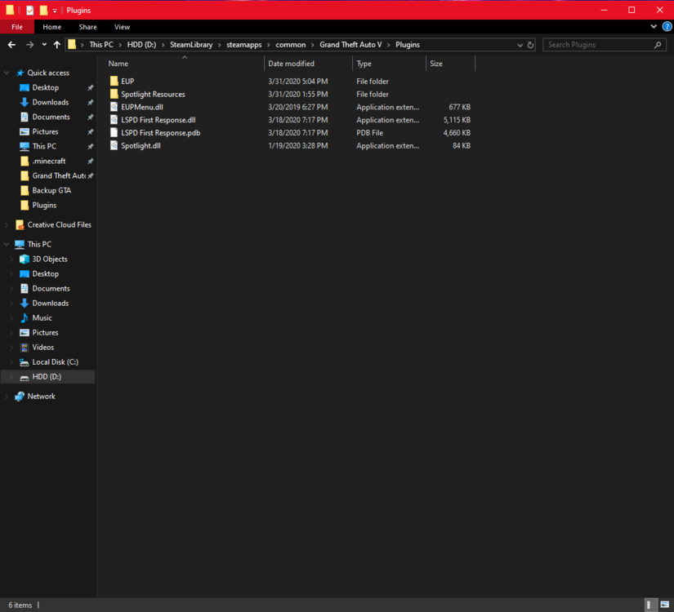The width and height of the screenshot is (674, 612).
Task: Click the 5,115 KB size cell
Action: 457,120
